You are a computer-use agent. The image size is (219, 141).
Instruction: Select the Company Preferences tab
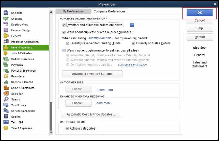pyautogui.click(x=109, y=11)
